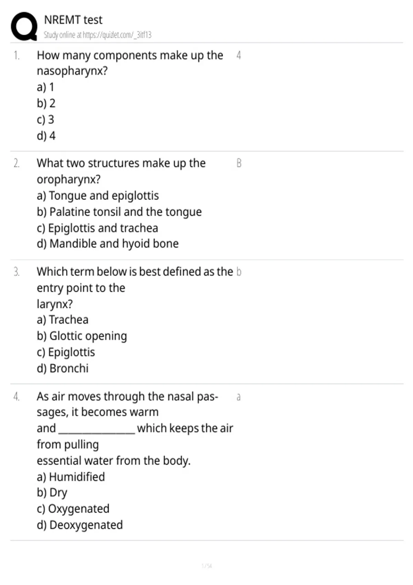Click answer B beside question 2
The height and width of the screenshot is (585, 413).
(239, 163)
